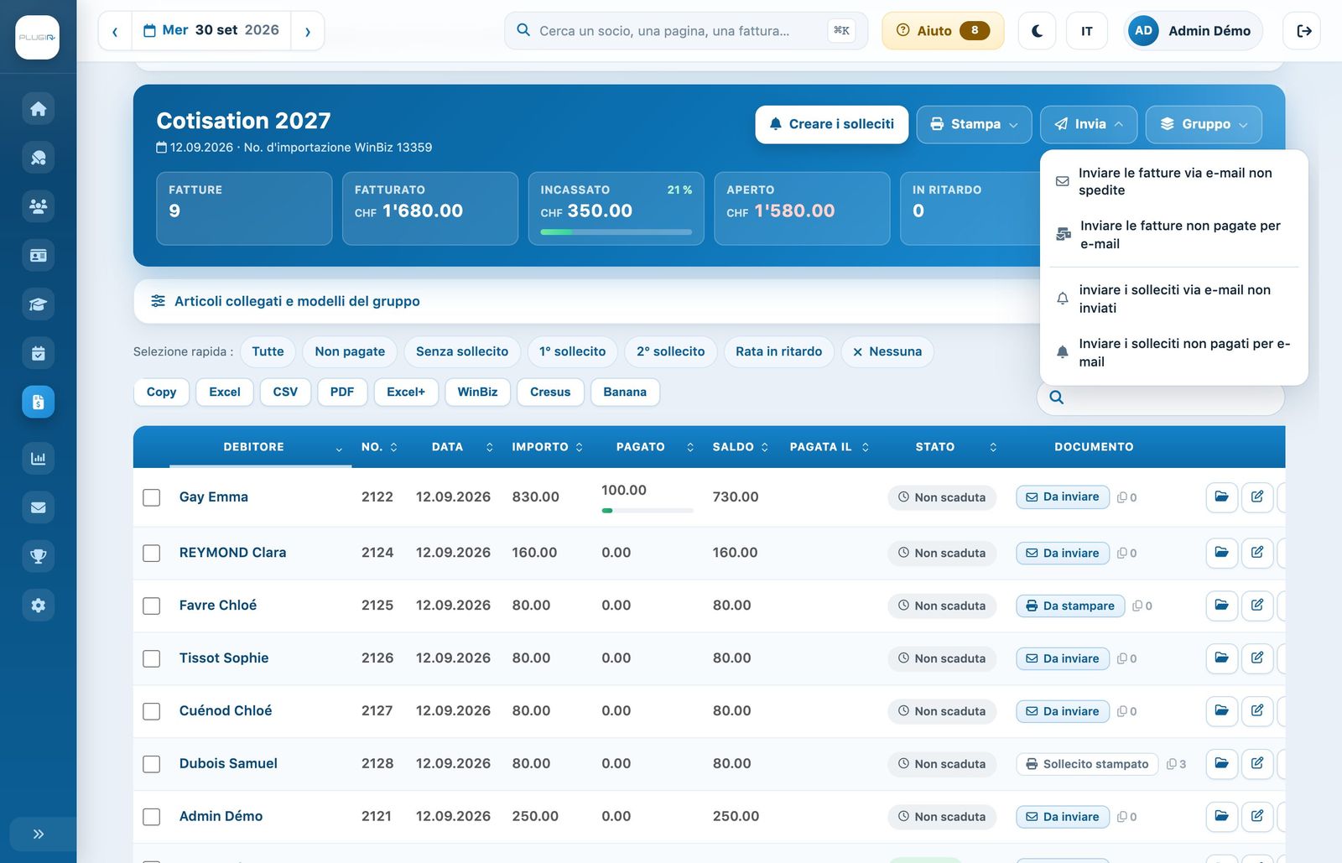Expand the sidebar with double chevron
Image resolution: width=1342 pixels, height=863 pixels.
(38, 834)
